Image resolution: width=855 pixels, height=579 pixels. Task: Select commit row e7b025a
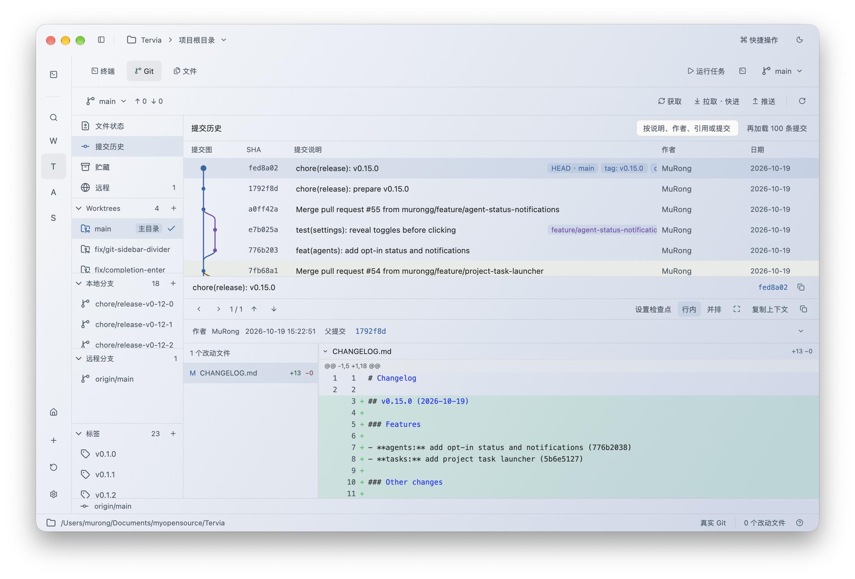click(501, 230)
